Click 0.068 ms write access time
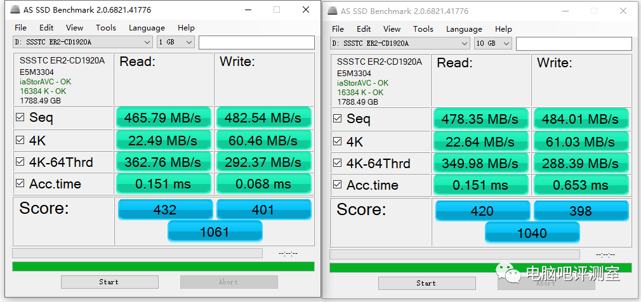The width and height of the screenshot is (641, 302). click(263, 183)
